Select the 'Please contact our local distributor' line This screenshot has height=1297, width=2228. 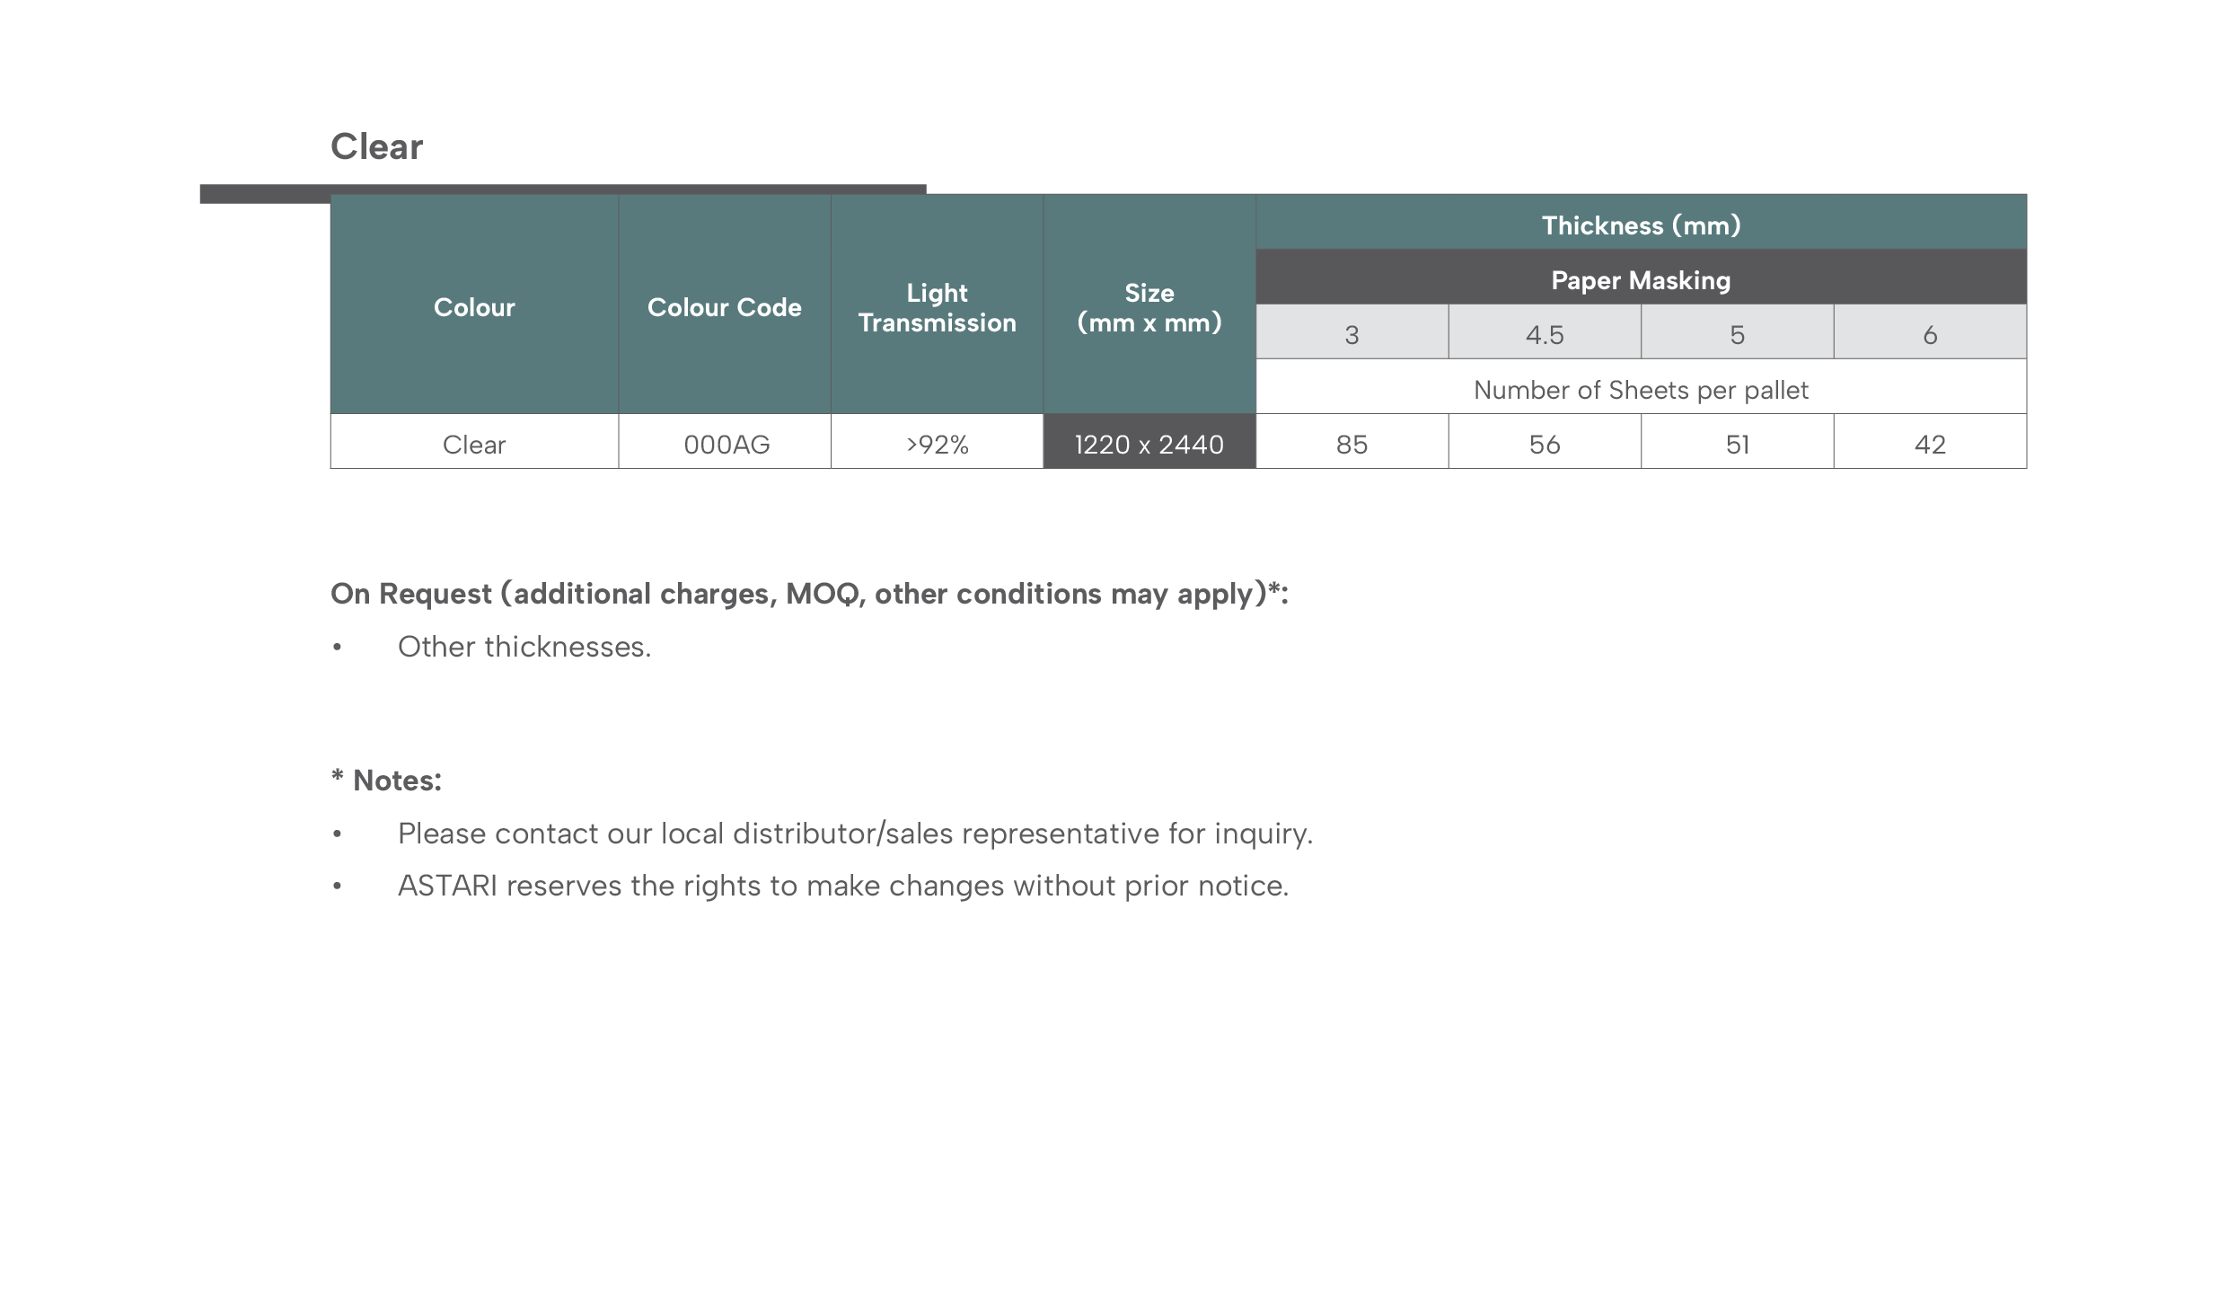[855, 834]
